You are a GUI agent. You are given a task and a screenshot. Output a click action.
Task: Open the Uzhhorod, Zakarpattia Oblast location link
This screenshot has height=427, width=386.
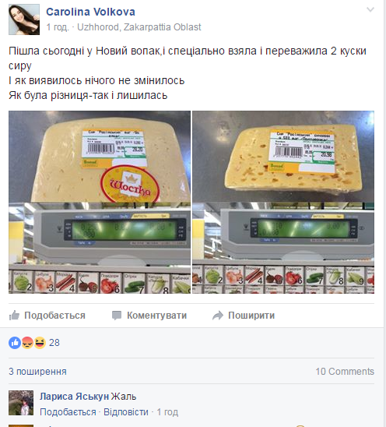pos(139,27)
